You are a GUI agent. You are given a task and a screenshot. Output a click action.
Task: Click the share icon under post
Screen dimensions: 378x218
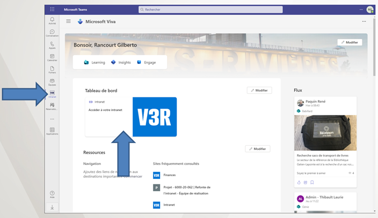pos(306,183)
